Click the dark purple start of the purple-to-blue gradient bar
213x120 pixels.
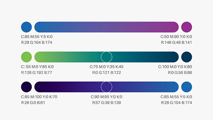click(41, 87)
